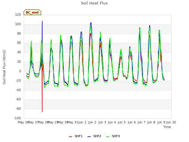Viewport: 189px width, 142px height.
Task: Click the blue SHF2 spike peak on May 27
Action: [x=42, y=22]
